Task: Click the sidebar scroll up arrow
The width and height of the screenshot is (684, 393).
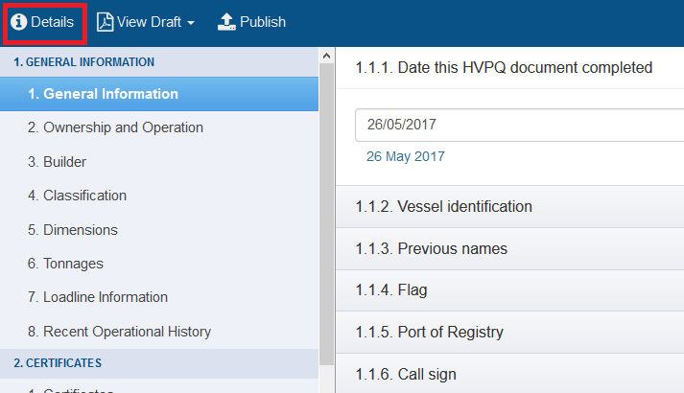Action: point(326,56)
